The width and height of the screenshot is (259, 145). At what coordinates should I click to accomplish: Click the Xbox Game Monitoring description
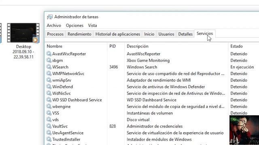pos(148,60)
